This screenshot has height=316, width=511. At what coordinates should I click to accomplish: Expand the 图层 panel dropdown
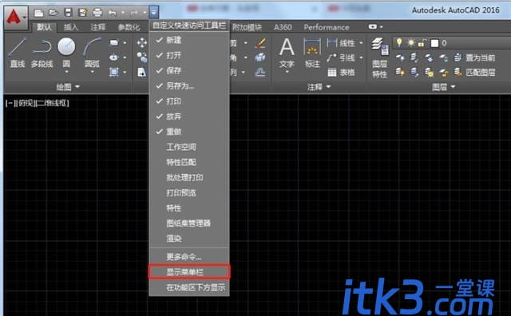coord(453,87)
